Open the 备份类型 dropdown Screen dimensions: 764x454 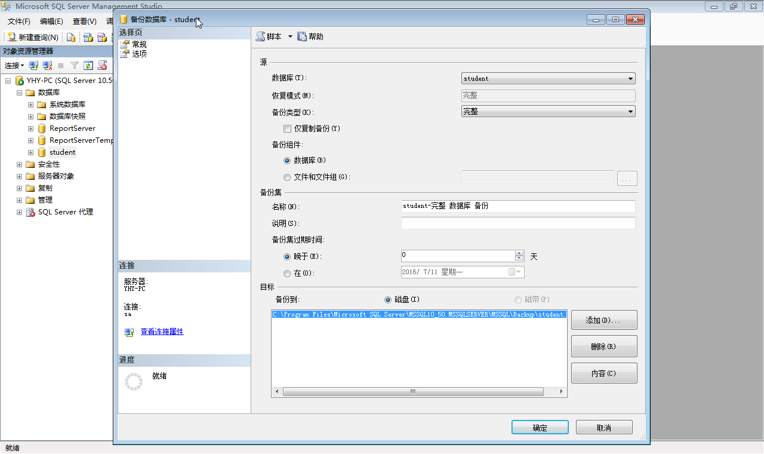pyautogui.click(x=549, y=111)
